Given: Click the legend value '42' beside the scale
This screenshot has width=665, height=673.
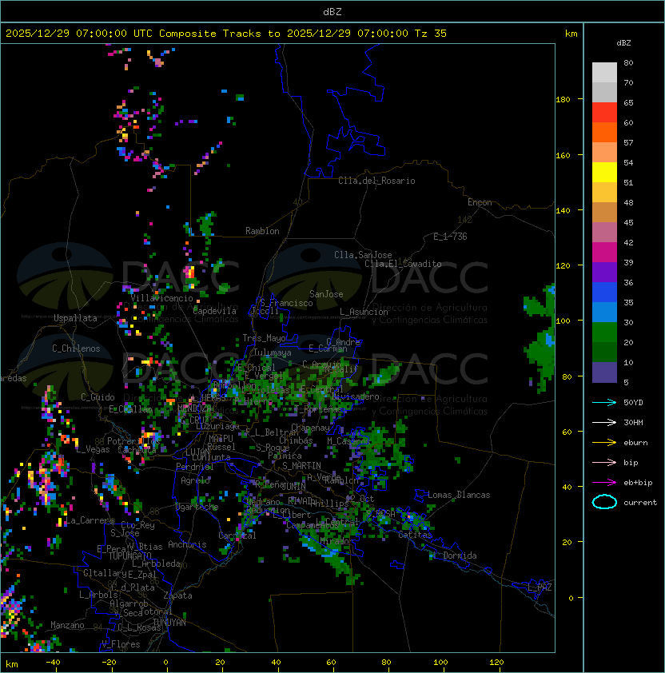Looking at the screenshot, I should click(x=628, y=242).
